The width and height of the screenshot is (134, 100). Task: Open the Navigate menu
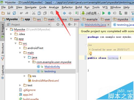(x=31, y=7)
